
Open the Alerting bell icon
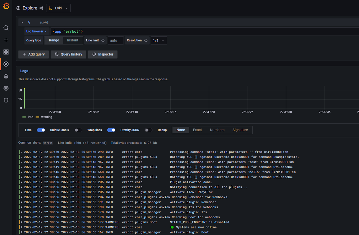6,76
